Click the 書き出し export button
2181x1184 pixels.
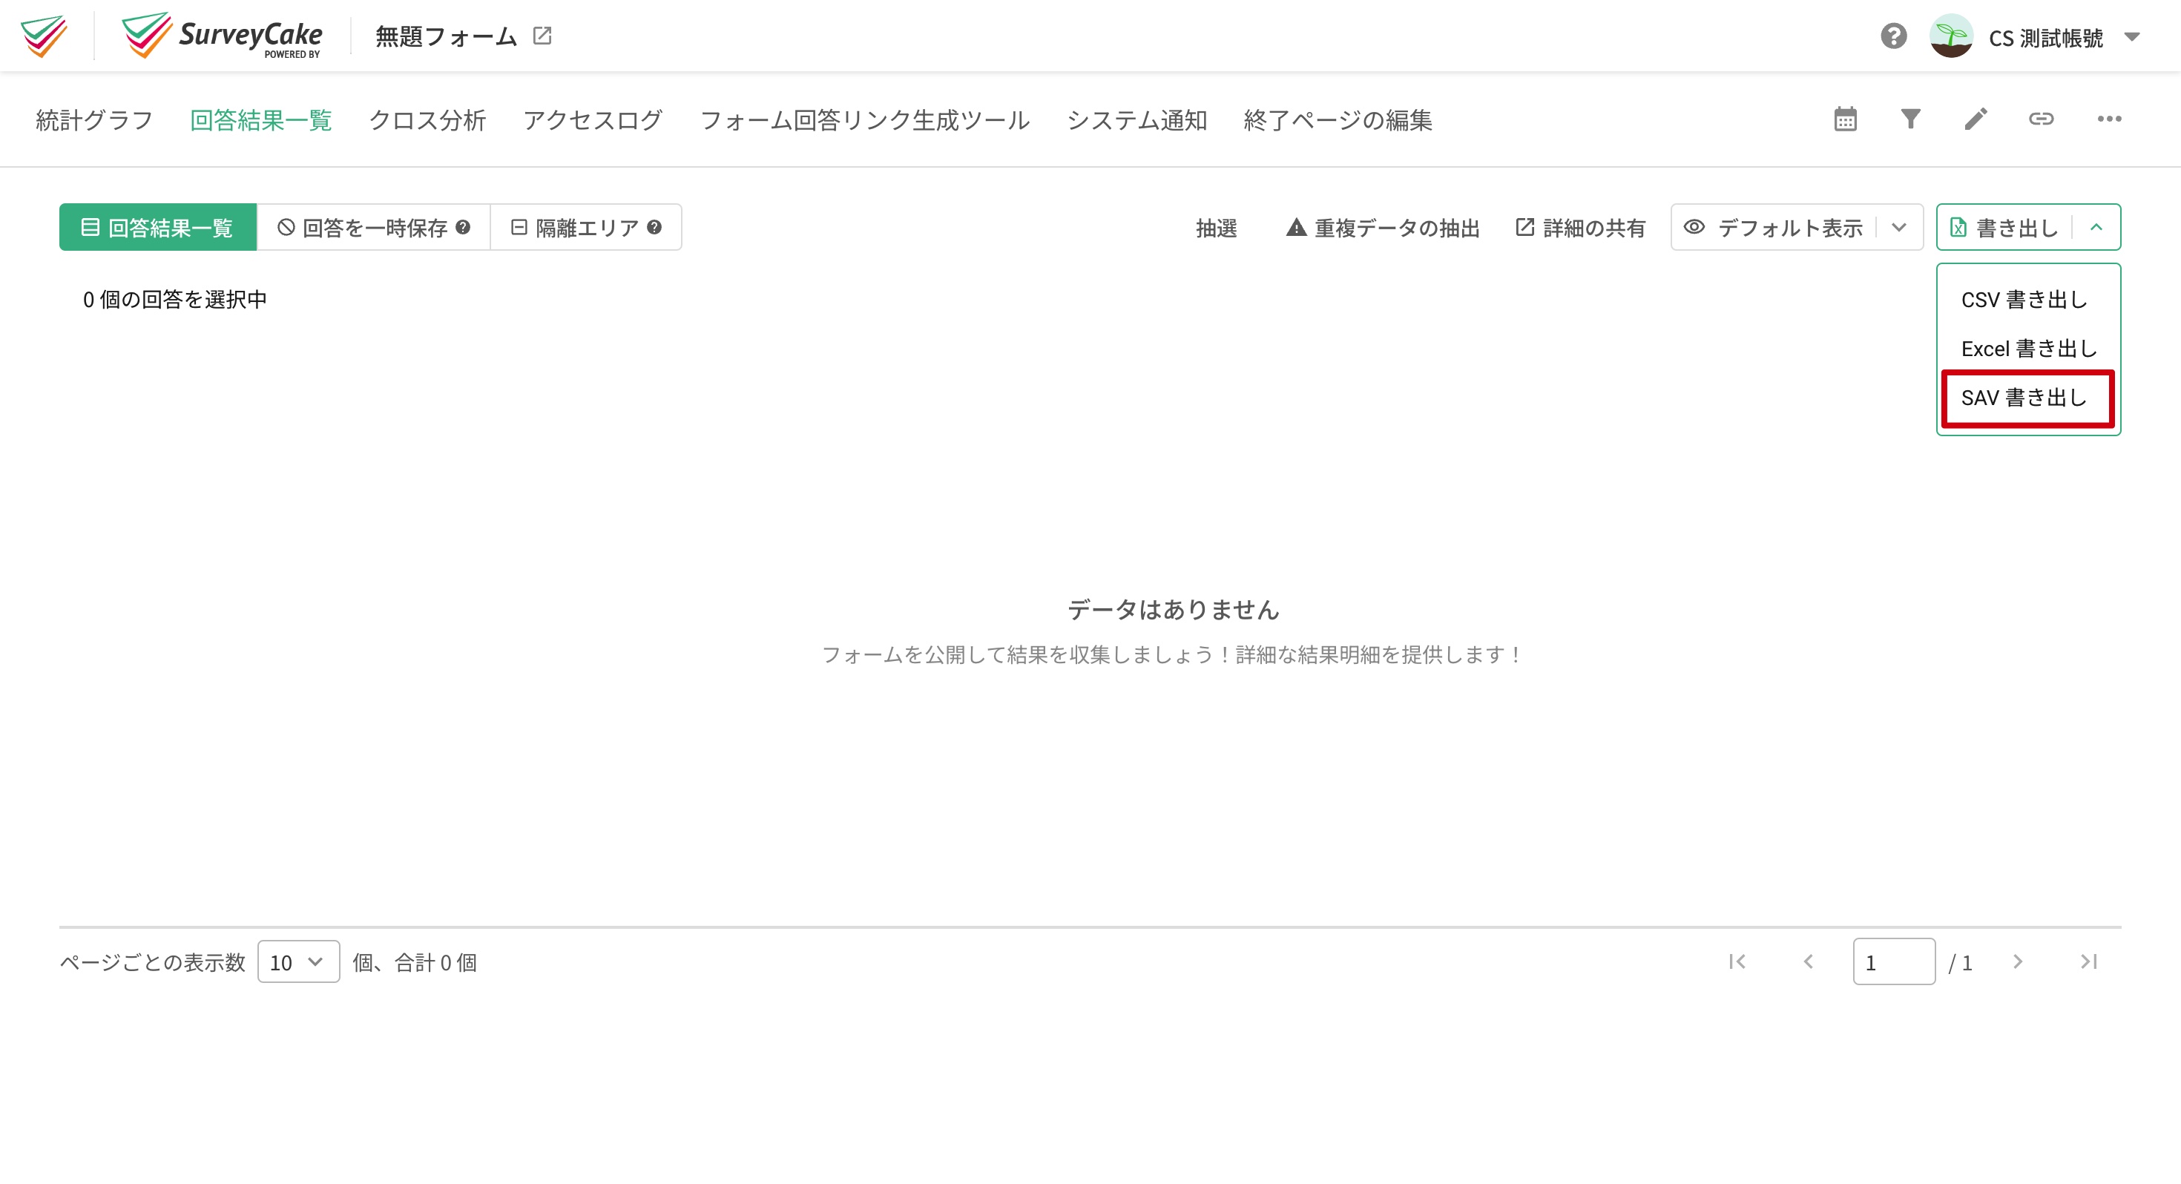click(2004, 228)
